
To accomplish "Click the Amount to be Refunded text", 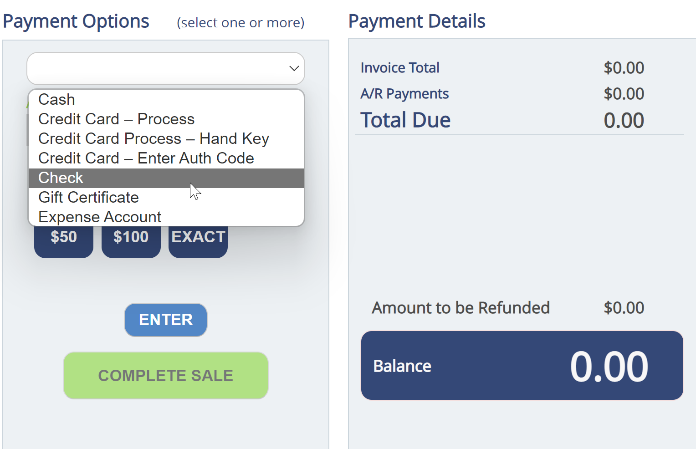I will click(x=461, y=308).
